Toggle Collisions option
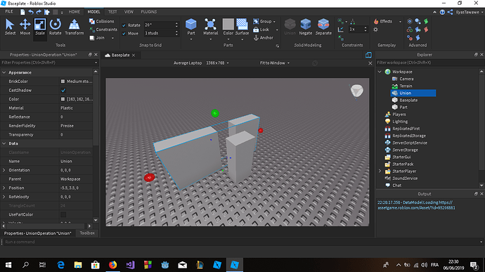485x272 pixels. tap(101, 21)
